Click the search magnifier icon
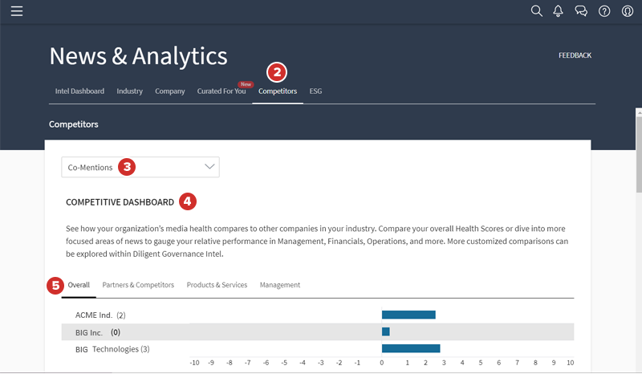This screenshot has height=374, width=642. click(537, 11)
